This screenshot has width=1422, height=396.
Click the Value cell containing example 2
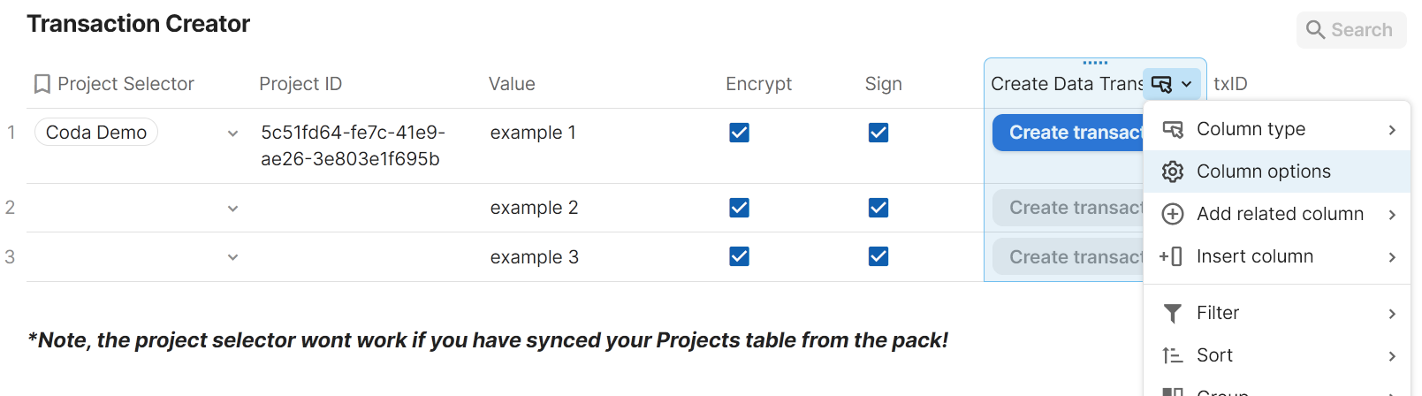(x=534, y=208)
